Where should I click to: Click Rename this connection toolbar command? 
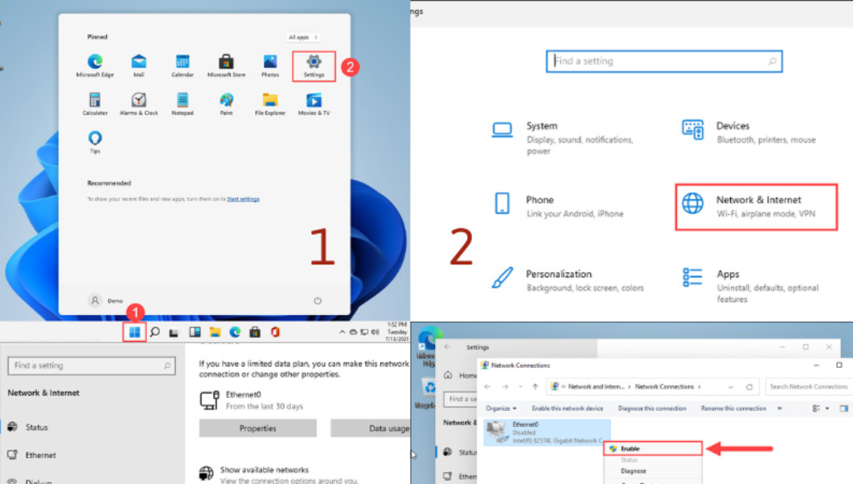pyautogui.click(x=733, y=409)
